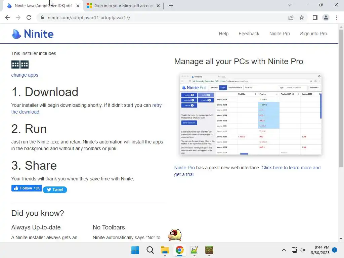This screenshot has width=344, height=258.
Task: Click the browser forward arrow
Action: pos(18,17)
